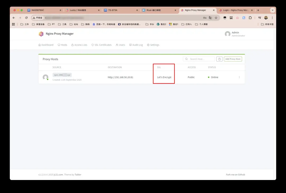Viewport: 286px width, 193px height.
Task: Open the Hosts navigation menu
Action: [x=62, y=45]
